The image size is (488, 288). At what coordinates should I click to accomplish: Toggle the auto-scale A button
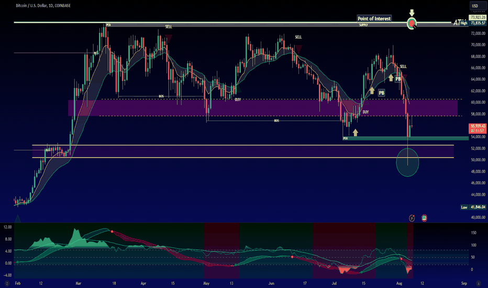(x=479, y=283)
